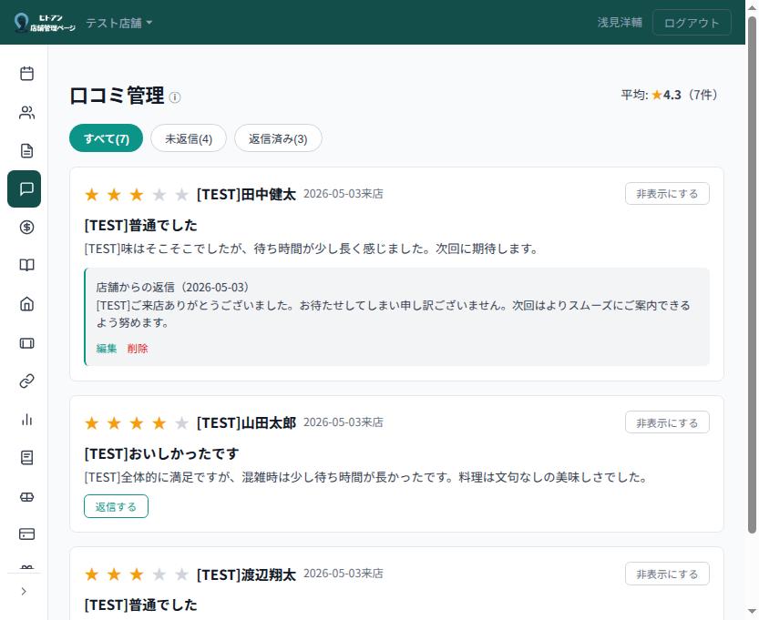Screen dimensions: 759x620
Task: Click 返信する on the 山田太郎 review
Action: [117, 506]
